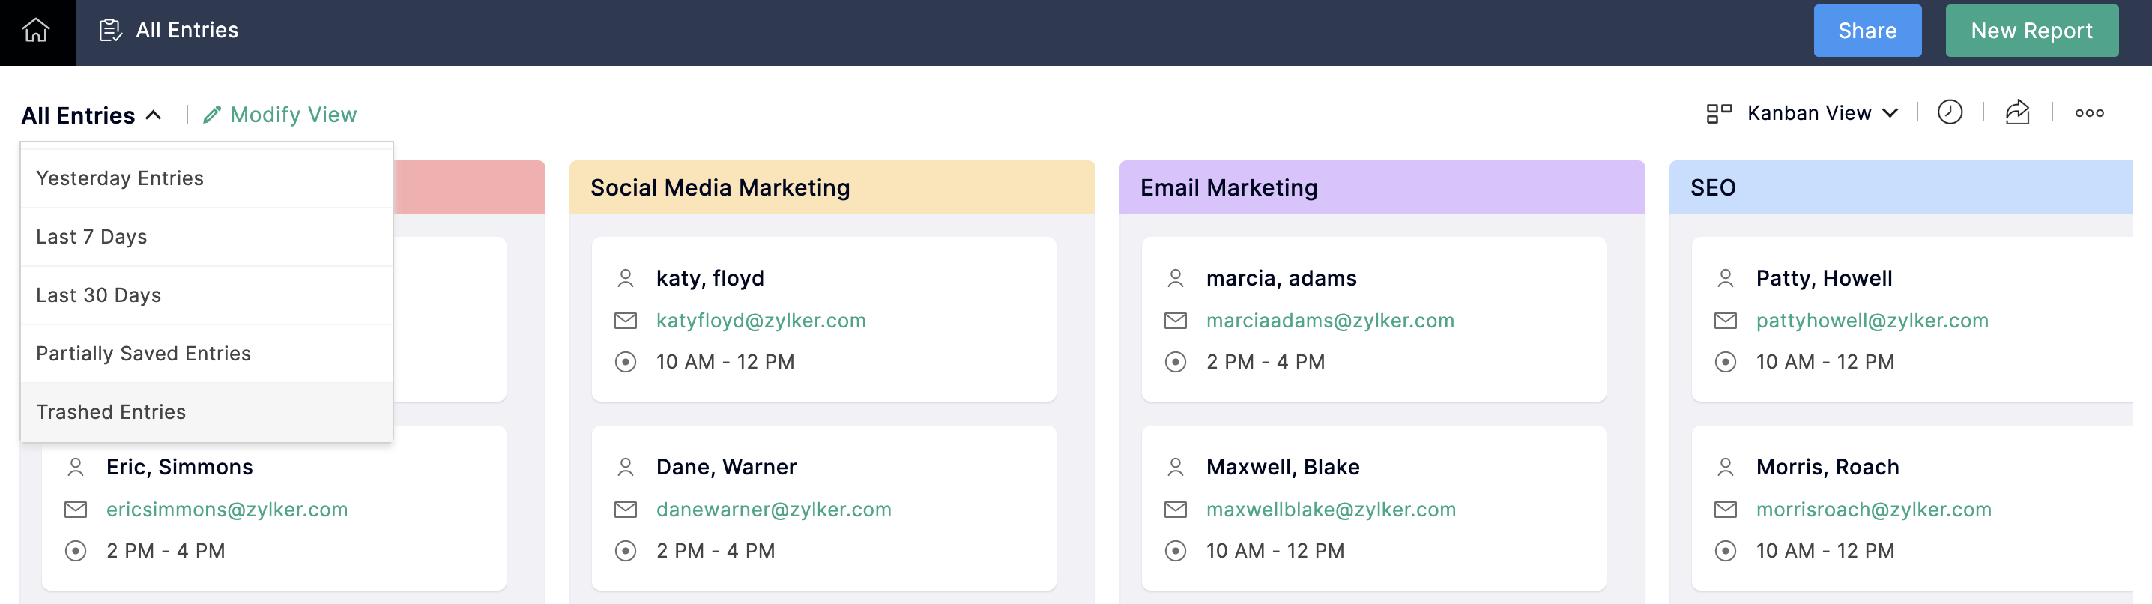This screenshot has width=2152, height=604.
Task: Click the radio icon beside Eric Simmons' time slot
Action: pyautogui.click(x=75, y=552)
